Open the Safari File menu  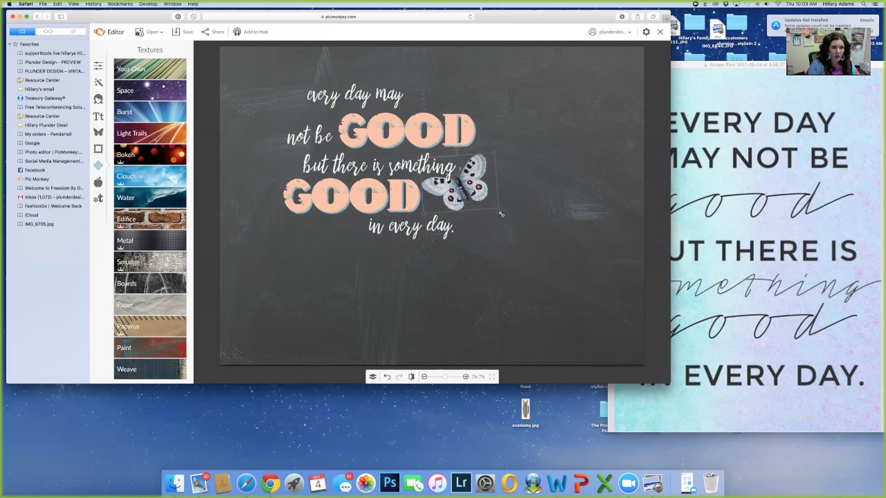[43, 4]
